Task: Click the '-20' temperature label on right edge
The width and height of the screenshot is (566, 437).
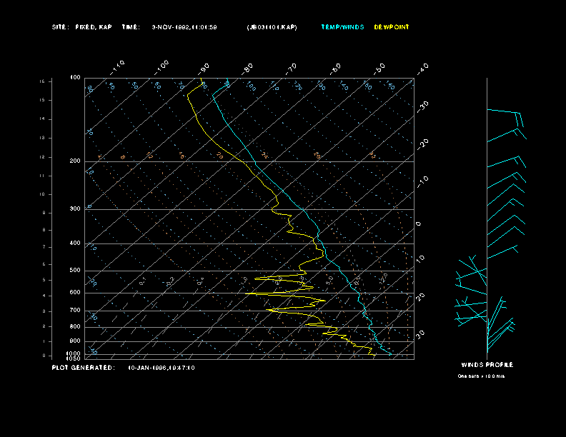Action: point(422,144)
